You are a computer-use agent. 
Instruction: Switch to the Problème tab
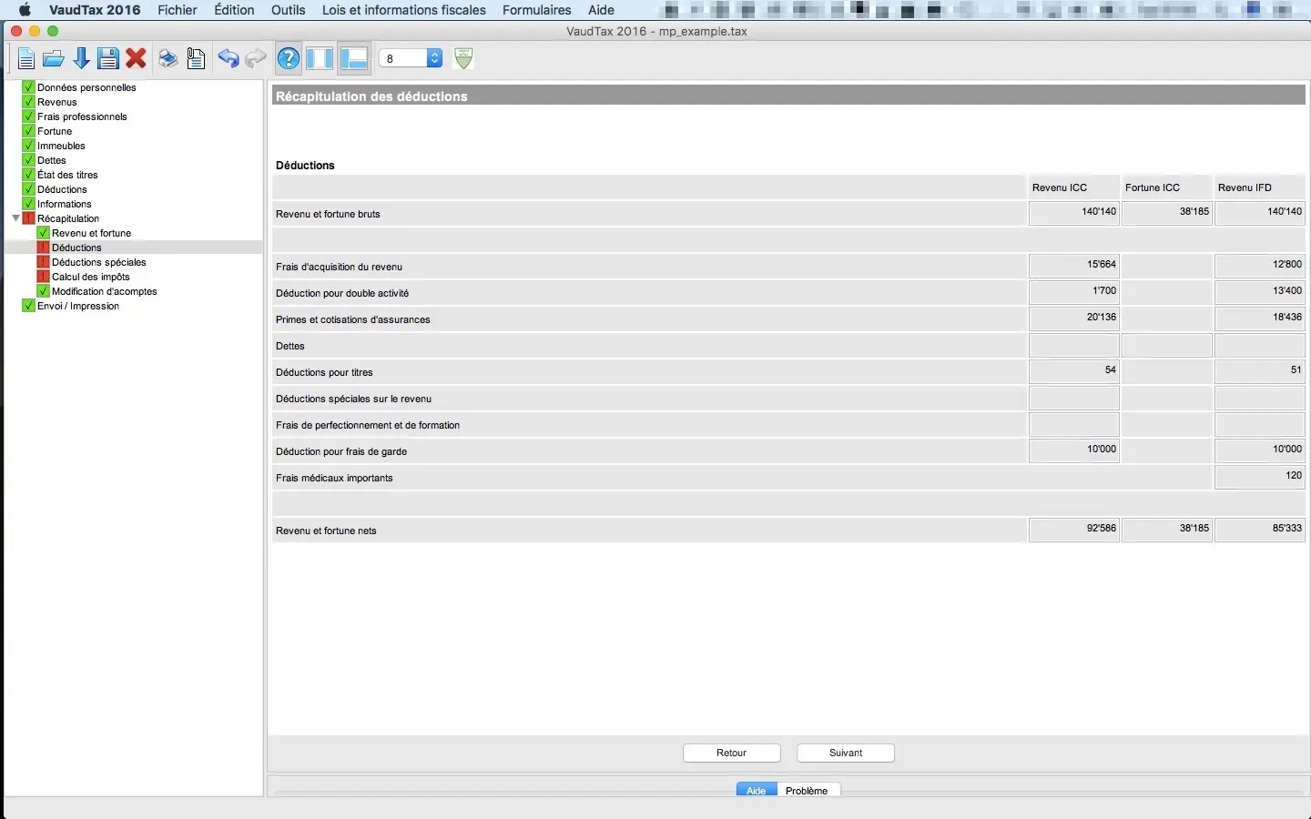[807, 790]
